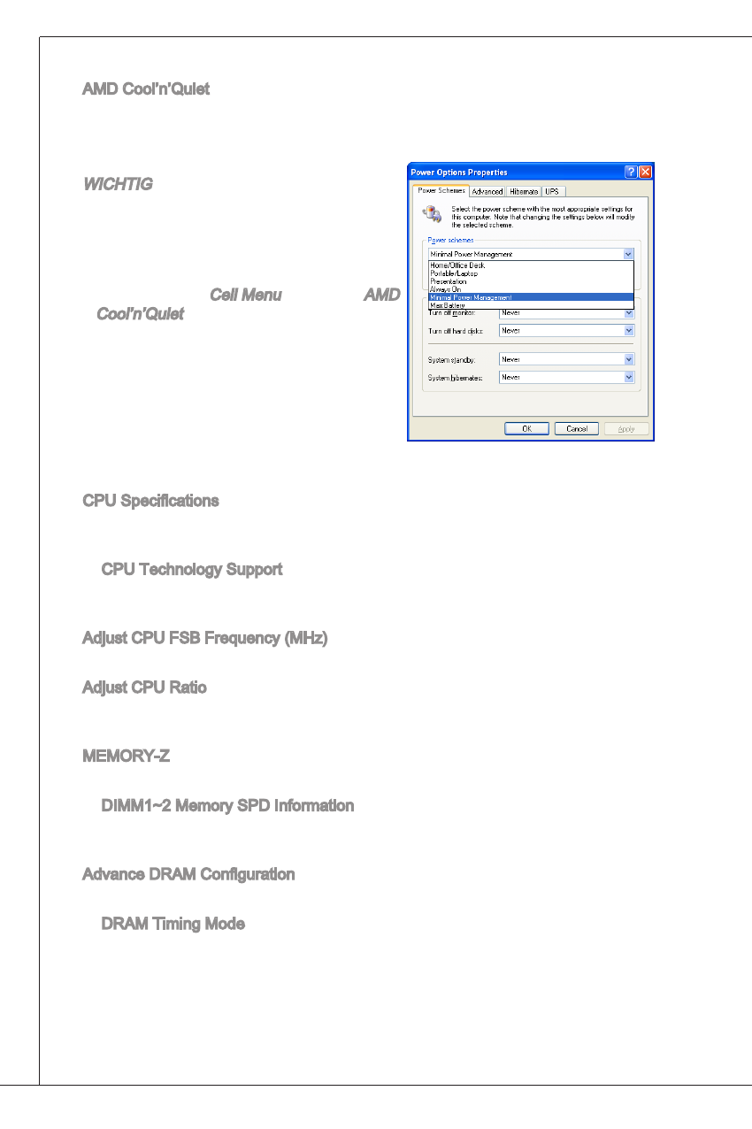This screenshot has height=1129, width=752.
Task: Click the Help question mark button
Action: 631,173
